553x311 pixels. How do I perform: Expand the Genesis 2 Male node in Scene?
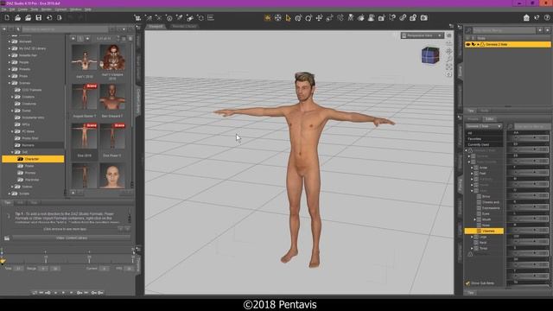(x=479, y=44)
